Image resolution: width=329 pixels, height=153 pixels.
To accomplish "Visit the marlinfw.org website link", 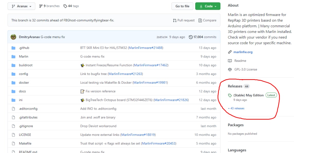I will pyautogui.click(x=243, y=52).
